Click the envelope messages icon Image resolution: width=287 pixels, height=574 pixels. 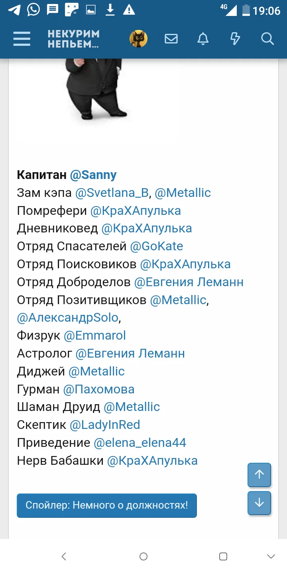[171, 39]
